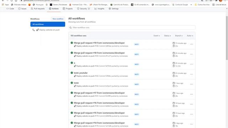The height and width of the screenshot is (128, 228).
Task: Click main branch label on pull request #18 run
Action: click(136, 54)
